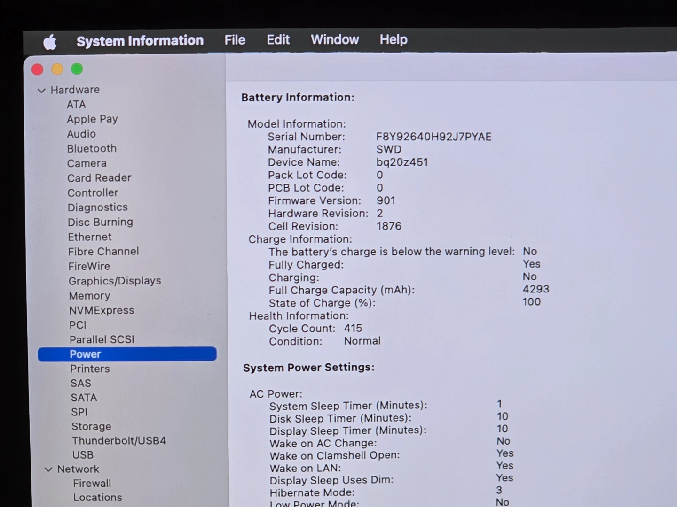This screenshot has width=677, height=507.
Task: Click the Network category label
Action: (x=78, y=469)
